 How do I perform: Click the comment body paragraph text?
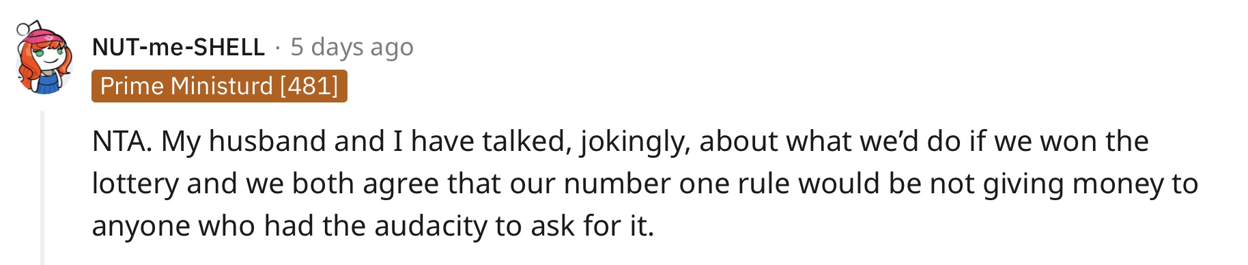point(644,184)
